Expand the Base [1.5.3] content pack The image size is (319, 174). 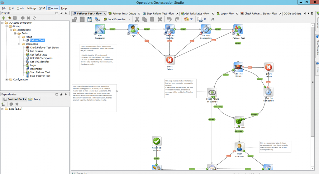click(x=2, y=109)
